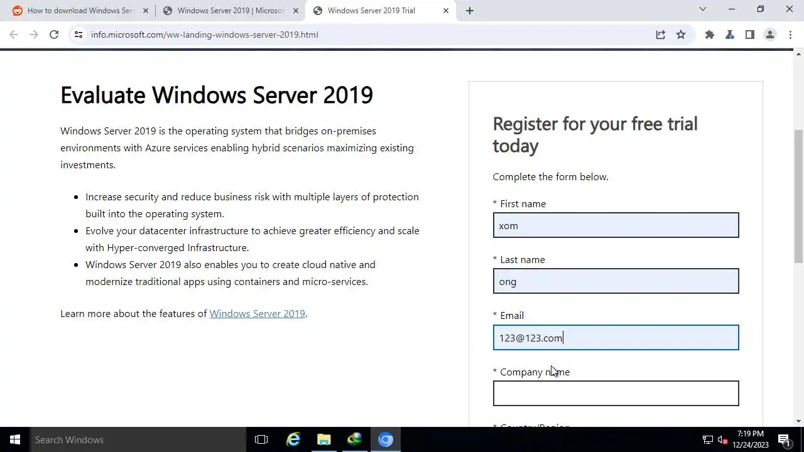The width and height of the screenshot is (804, 452).
Task: Click the Last name field
Action: coord(616,281)
